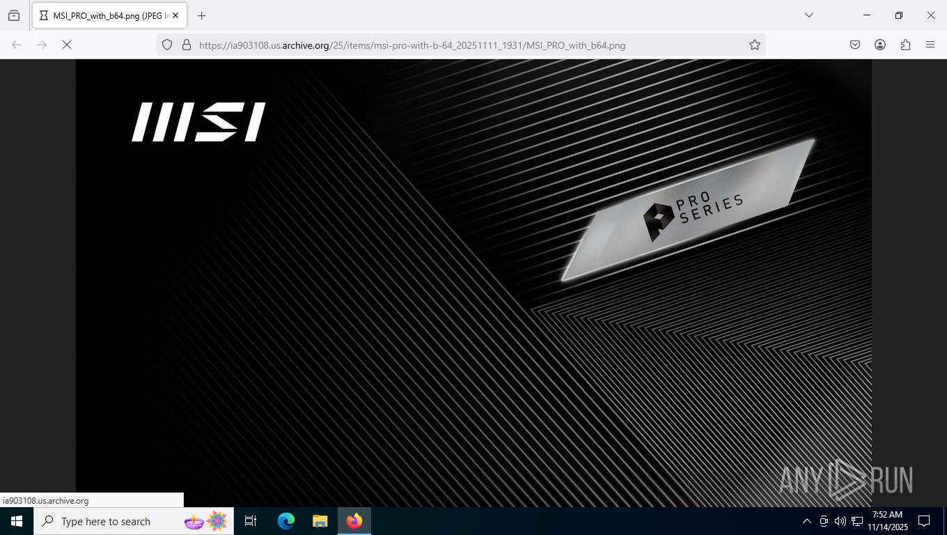Image resolution: width=947 pixels, height=535 pixels.
Task: Launch Microsoft Edge from the taskbar
Action: coord(286,521)
